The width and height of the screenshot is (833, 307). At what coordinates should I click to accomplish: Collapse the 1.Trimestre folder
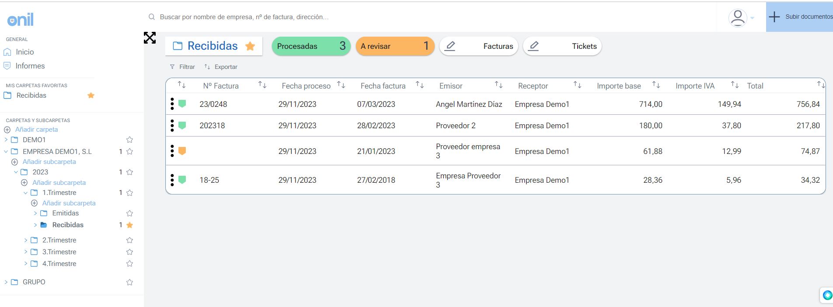(26, 193)
